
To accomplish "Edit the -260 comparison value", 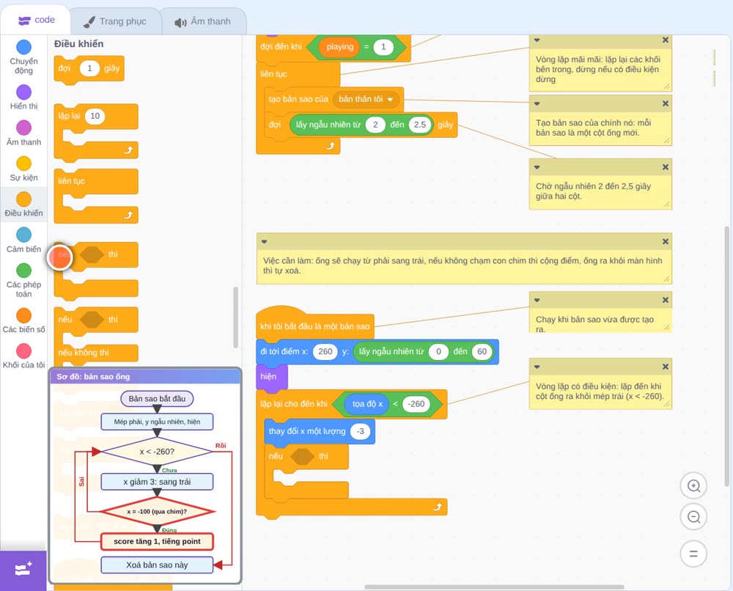I will pyautogui.click(x=416, y=404).
